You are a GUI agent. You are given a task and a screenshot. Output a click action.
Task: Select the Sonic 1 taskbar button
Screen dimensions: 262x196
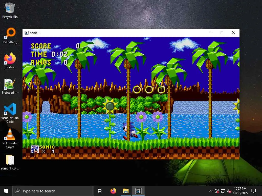tap(138, 191)
